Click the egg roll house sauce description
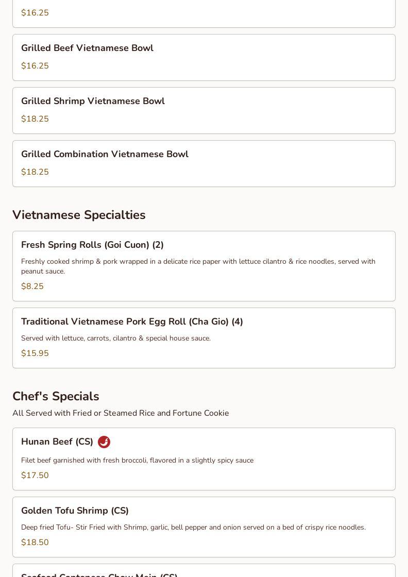This screenshot has width=408, height=577. pyautogui.click(x=116, y=338)
